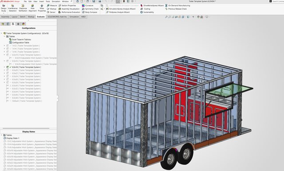Select <7x12 Adjustable Hitch System> display state
284x171 pixels.
(30, 141)
